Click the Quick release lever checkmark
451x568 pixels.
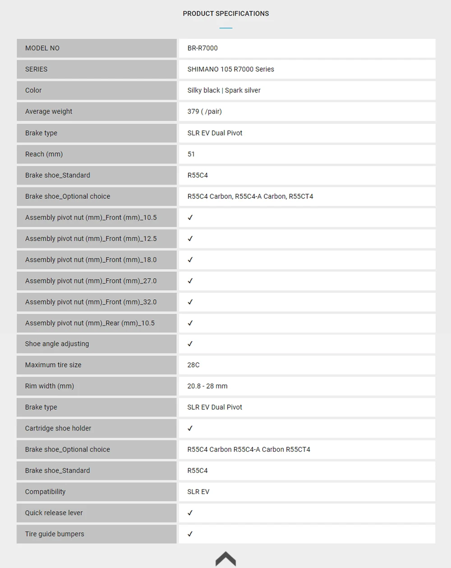point(190,513)
